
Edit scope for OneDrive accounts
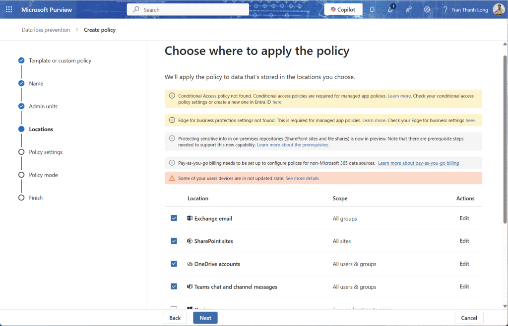(x=464, y=264)
